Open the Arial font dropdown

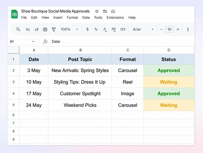(x=143, y=29)
